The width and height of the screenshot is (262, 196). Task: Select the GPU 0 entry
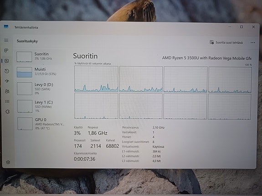tap(41, 124)
